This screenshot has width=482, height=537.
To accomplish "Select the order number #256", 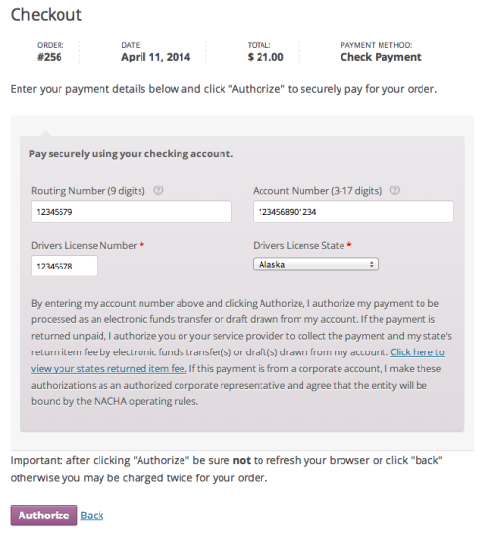I will [50, 57].
